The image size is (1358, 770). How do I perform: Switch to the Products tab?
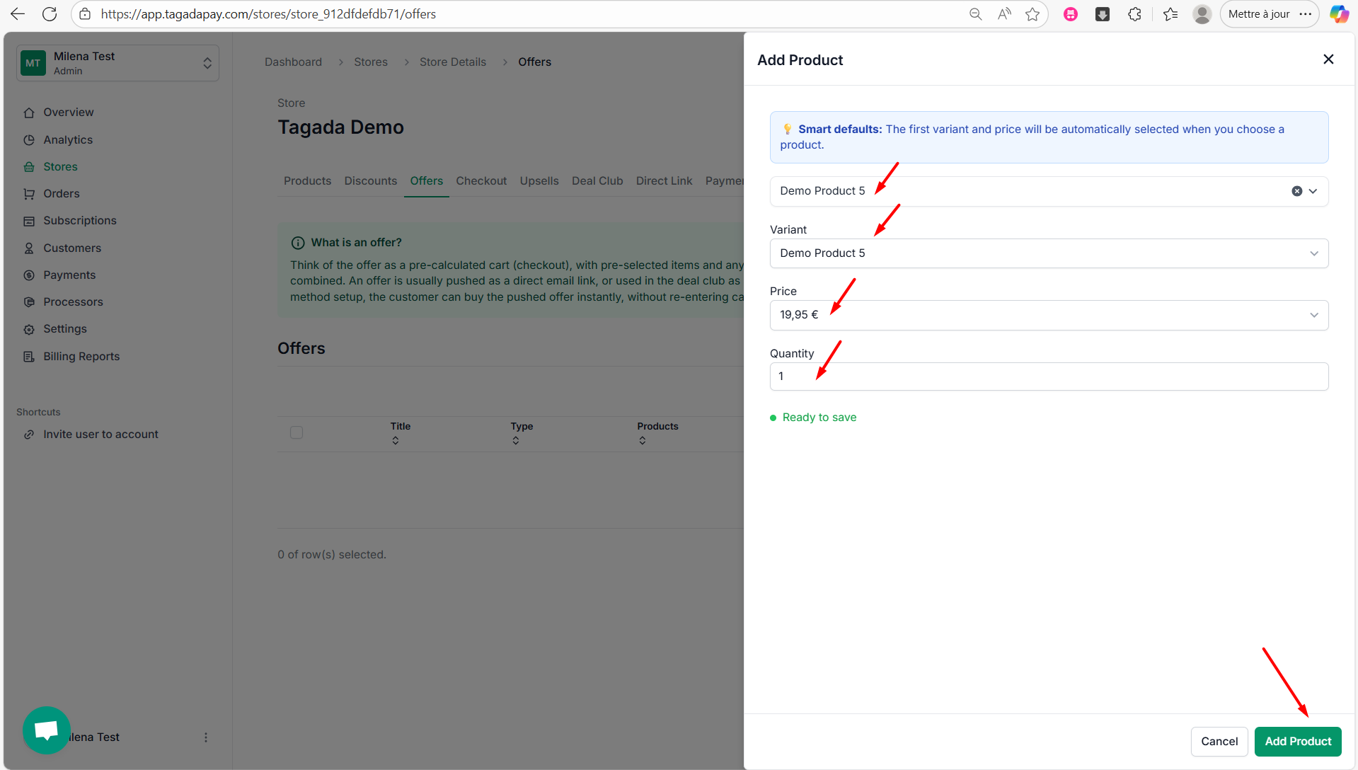[x=307, y=181]
